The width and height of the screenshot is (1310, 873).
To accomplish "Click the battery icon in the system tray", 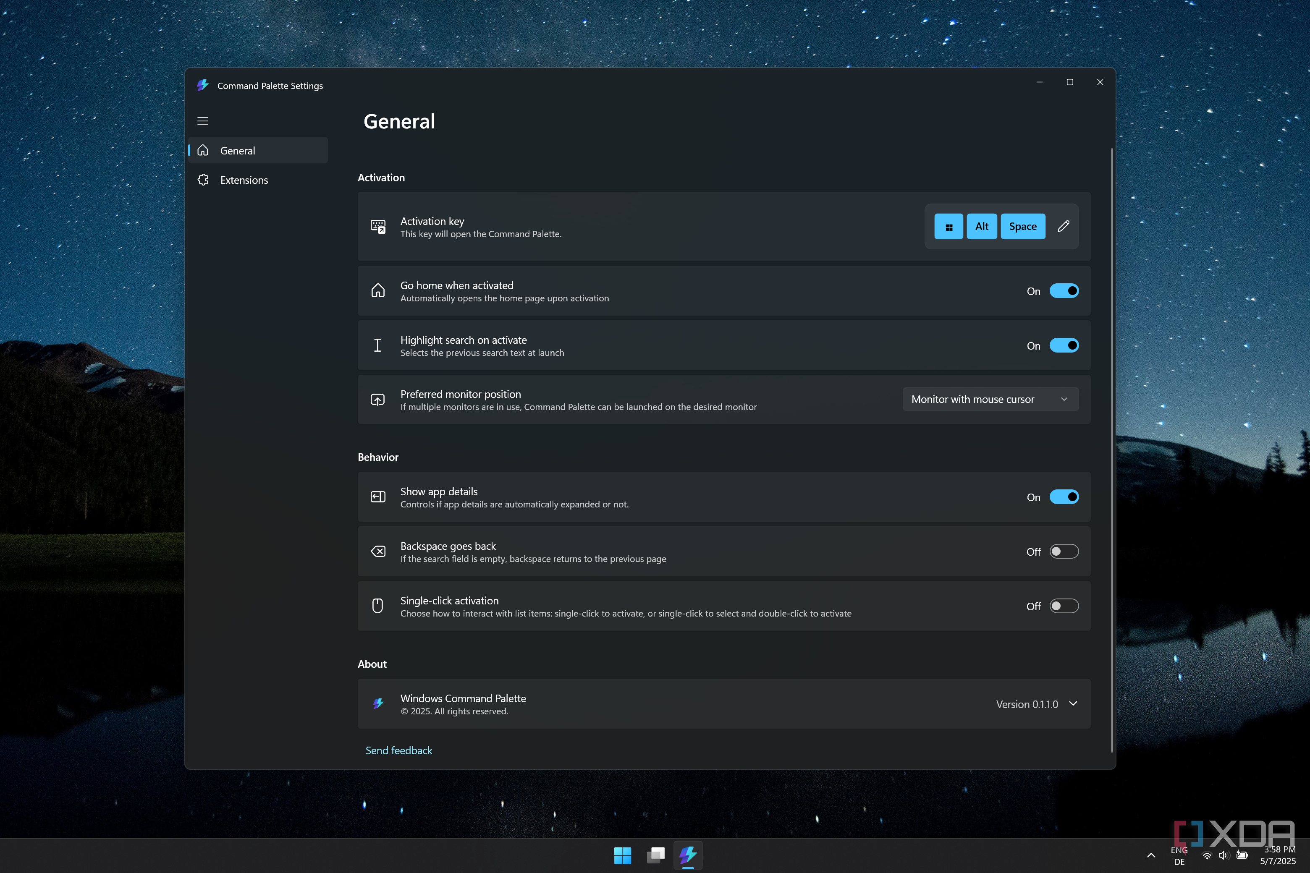I will [x=1242, y=855].
